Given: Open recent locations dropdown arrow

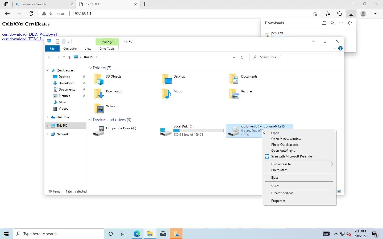Looking at the screenshot, I should pyautogui.click(x=64, y=57).
